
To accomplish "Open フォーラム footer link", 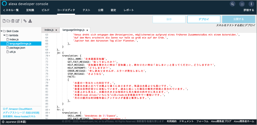I will pyautogui.click(x=202, y=121).
